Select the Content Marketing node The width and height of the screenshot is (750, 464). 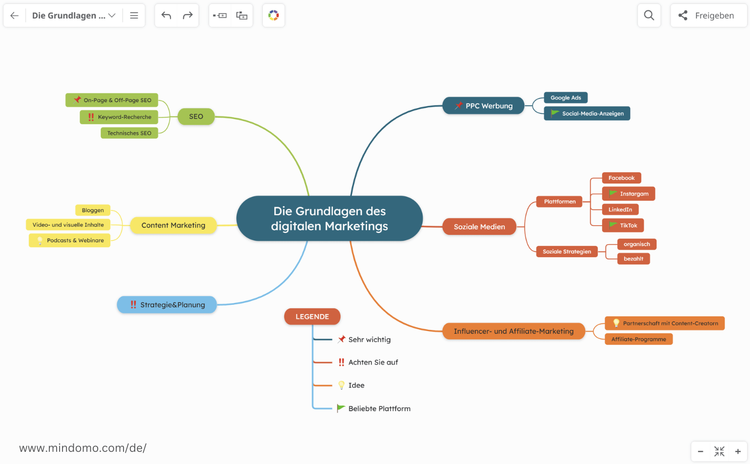(x=173, y=225)
